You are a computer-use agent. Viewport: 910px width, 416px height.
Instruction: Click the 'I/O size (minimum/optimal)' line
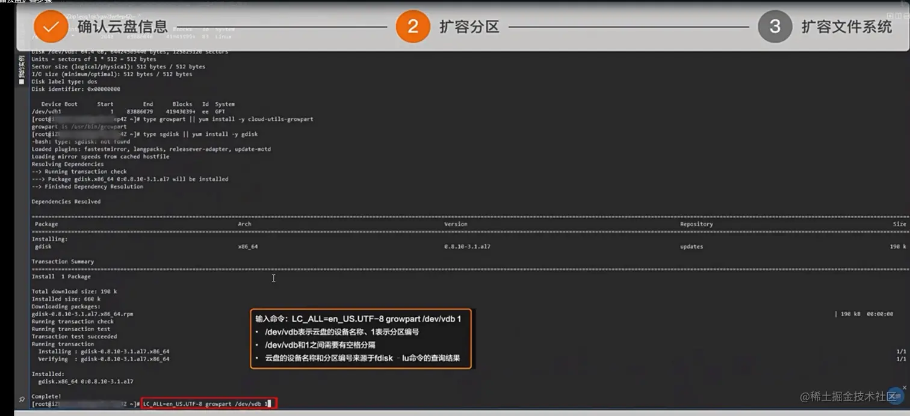[x=111, y=74]
